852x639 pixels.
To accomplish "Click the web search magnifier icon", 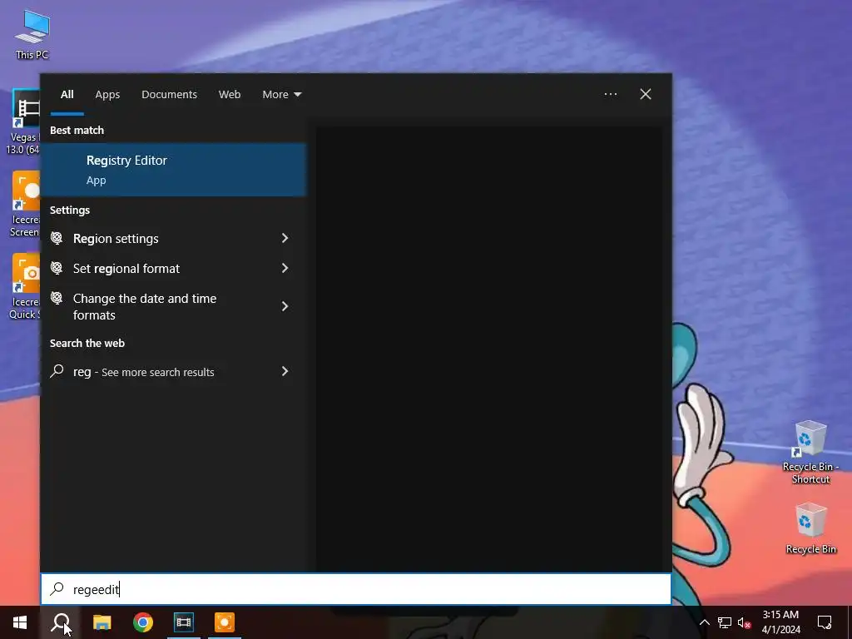I will point(57,370).
